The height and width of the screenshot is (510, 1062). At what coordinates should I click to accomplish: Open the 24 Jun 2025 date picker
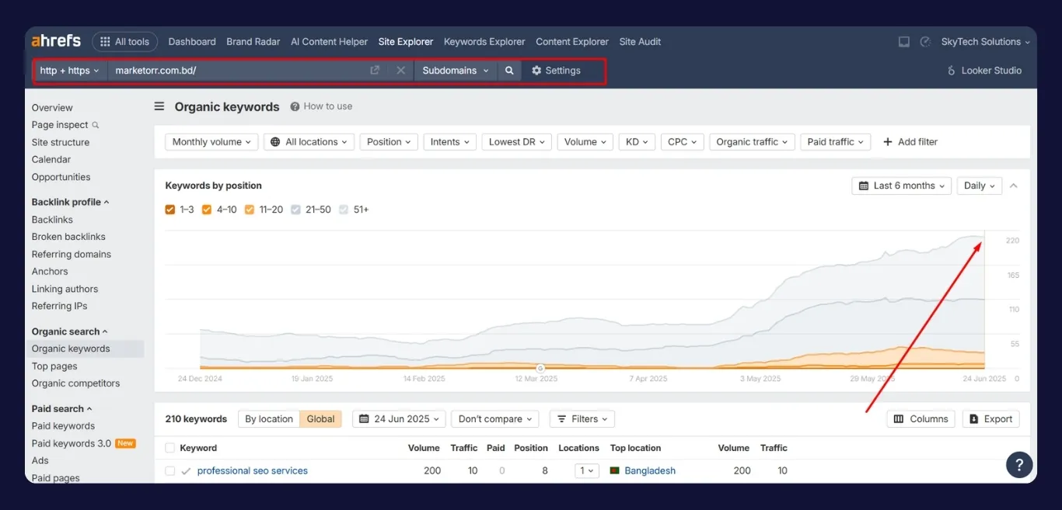tap(399, 419)
